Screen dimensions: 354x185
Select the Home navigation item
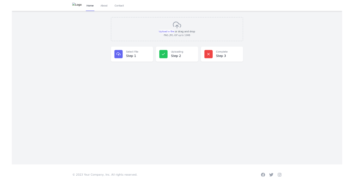coord(90,5)
